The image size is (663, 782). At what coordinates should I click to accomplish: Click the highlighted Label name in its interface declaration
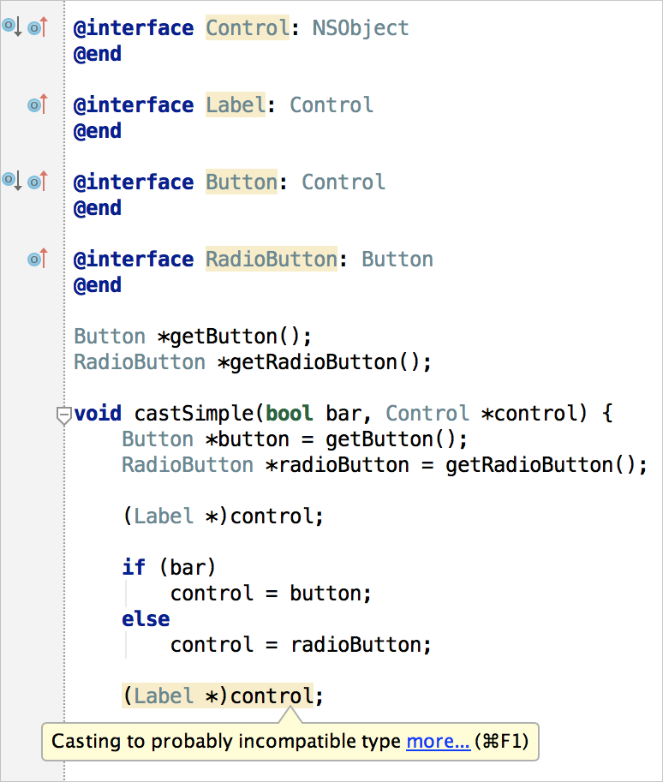[236, 105]
